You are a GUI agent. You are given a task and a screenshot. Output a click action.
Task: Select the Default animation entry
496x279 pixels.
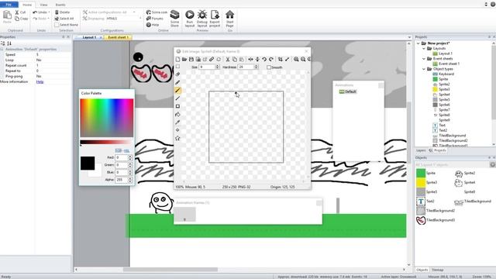point(348,91)
